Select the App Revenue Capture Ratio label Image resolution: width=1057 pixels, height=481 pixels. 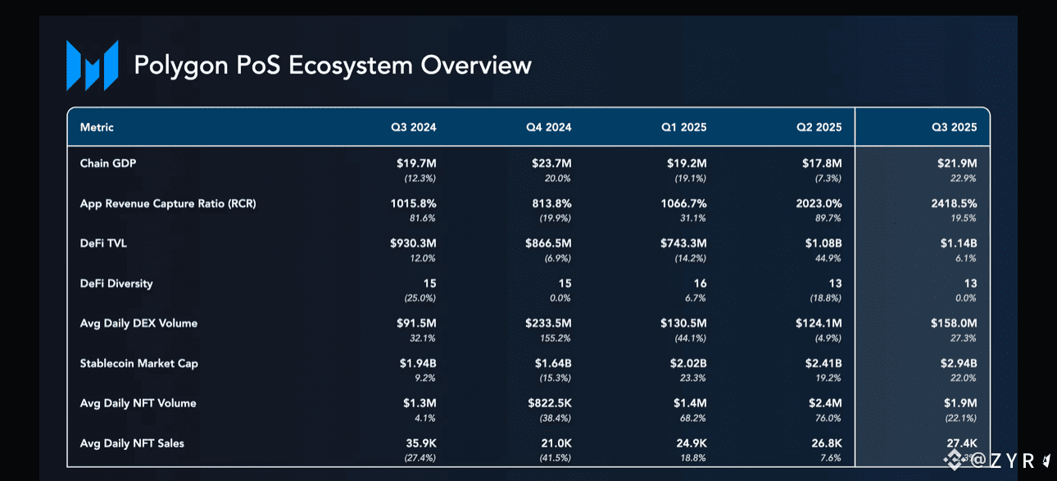(x=168, y=203)
